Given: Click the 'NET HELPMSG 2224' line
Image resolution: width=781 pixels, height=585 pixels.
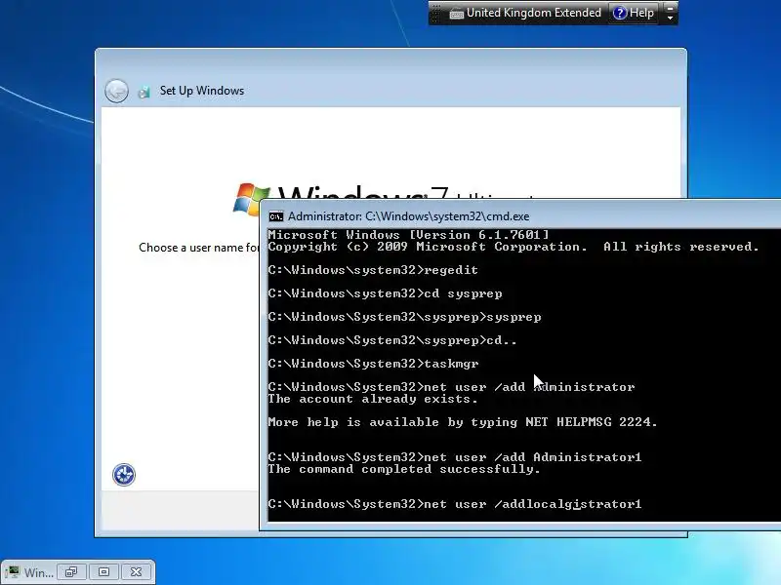Looking at the screenshot, I should 463,422.
